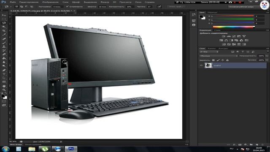The width and height of the screenshot is (270, 152).
Task: Add a Color Balance adjustment layer
Action: click(226, 41)
